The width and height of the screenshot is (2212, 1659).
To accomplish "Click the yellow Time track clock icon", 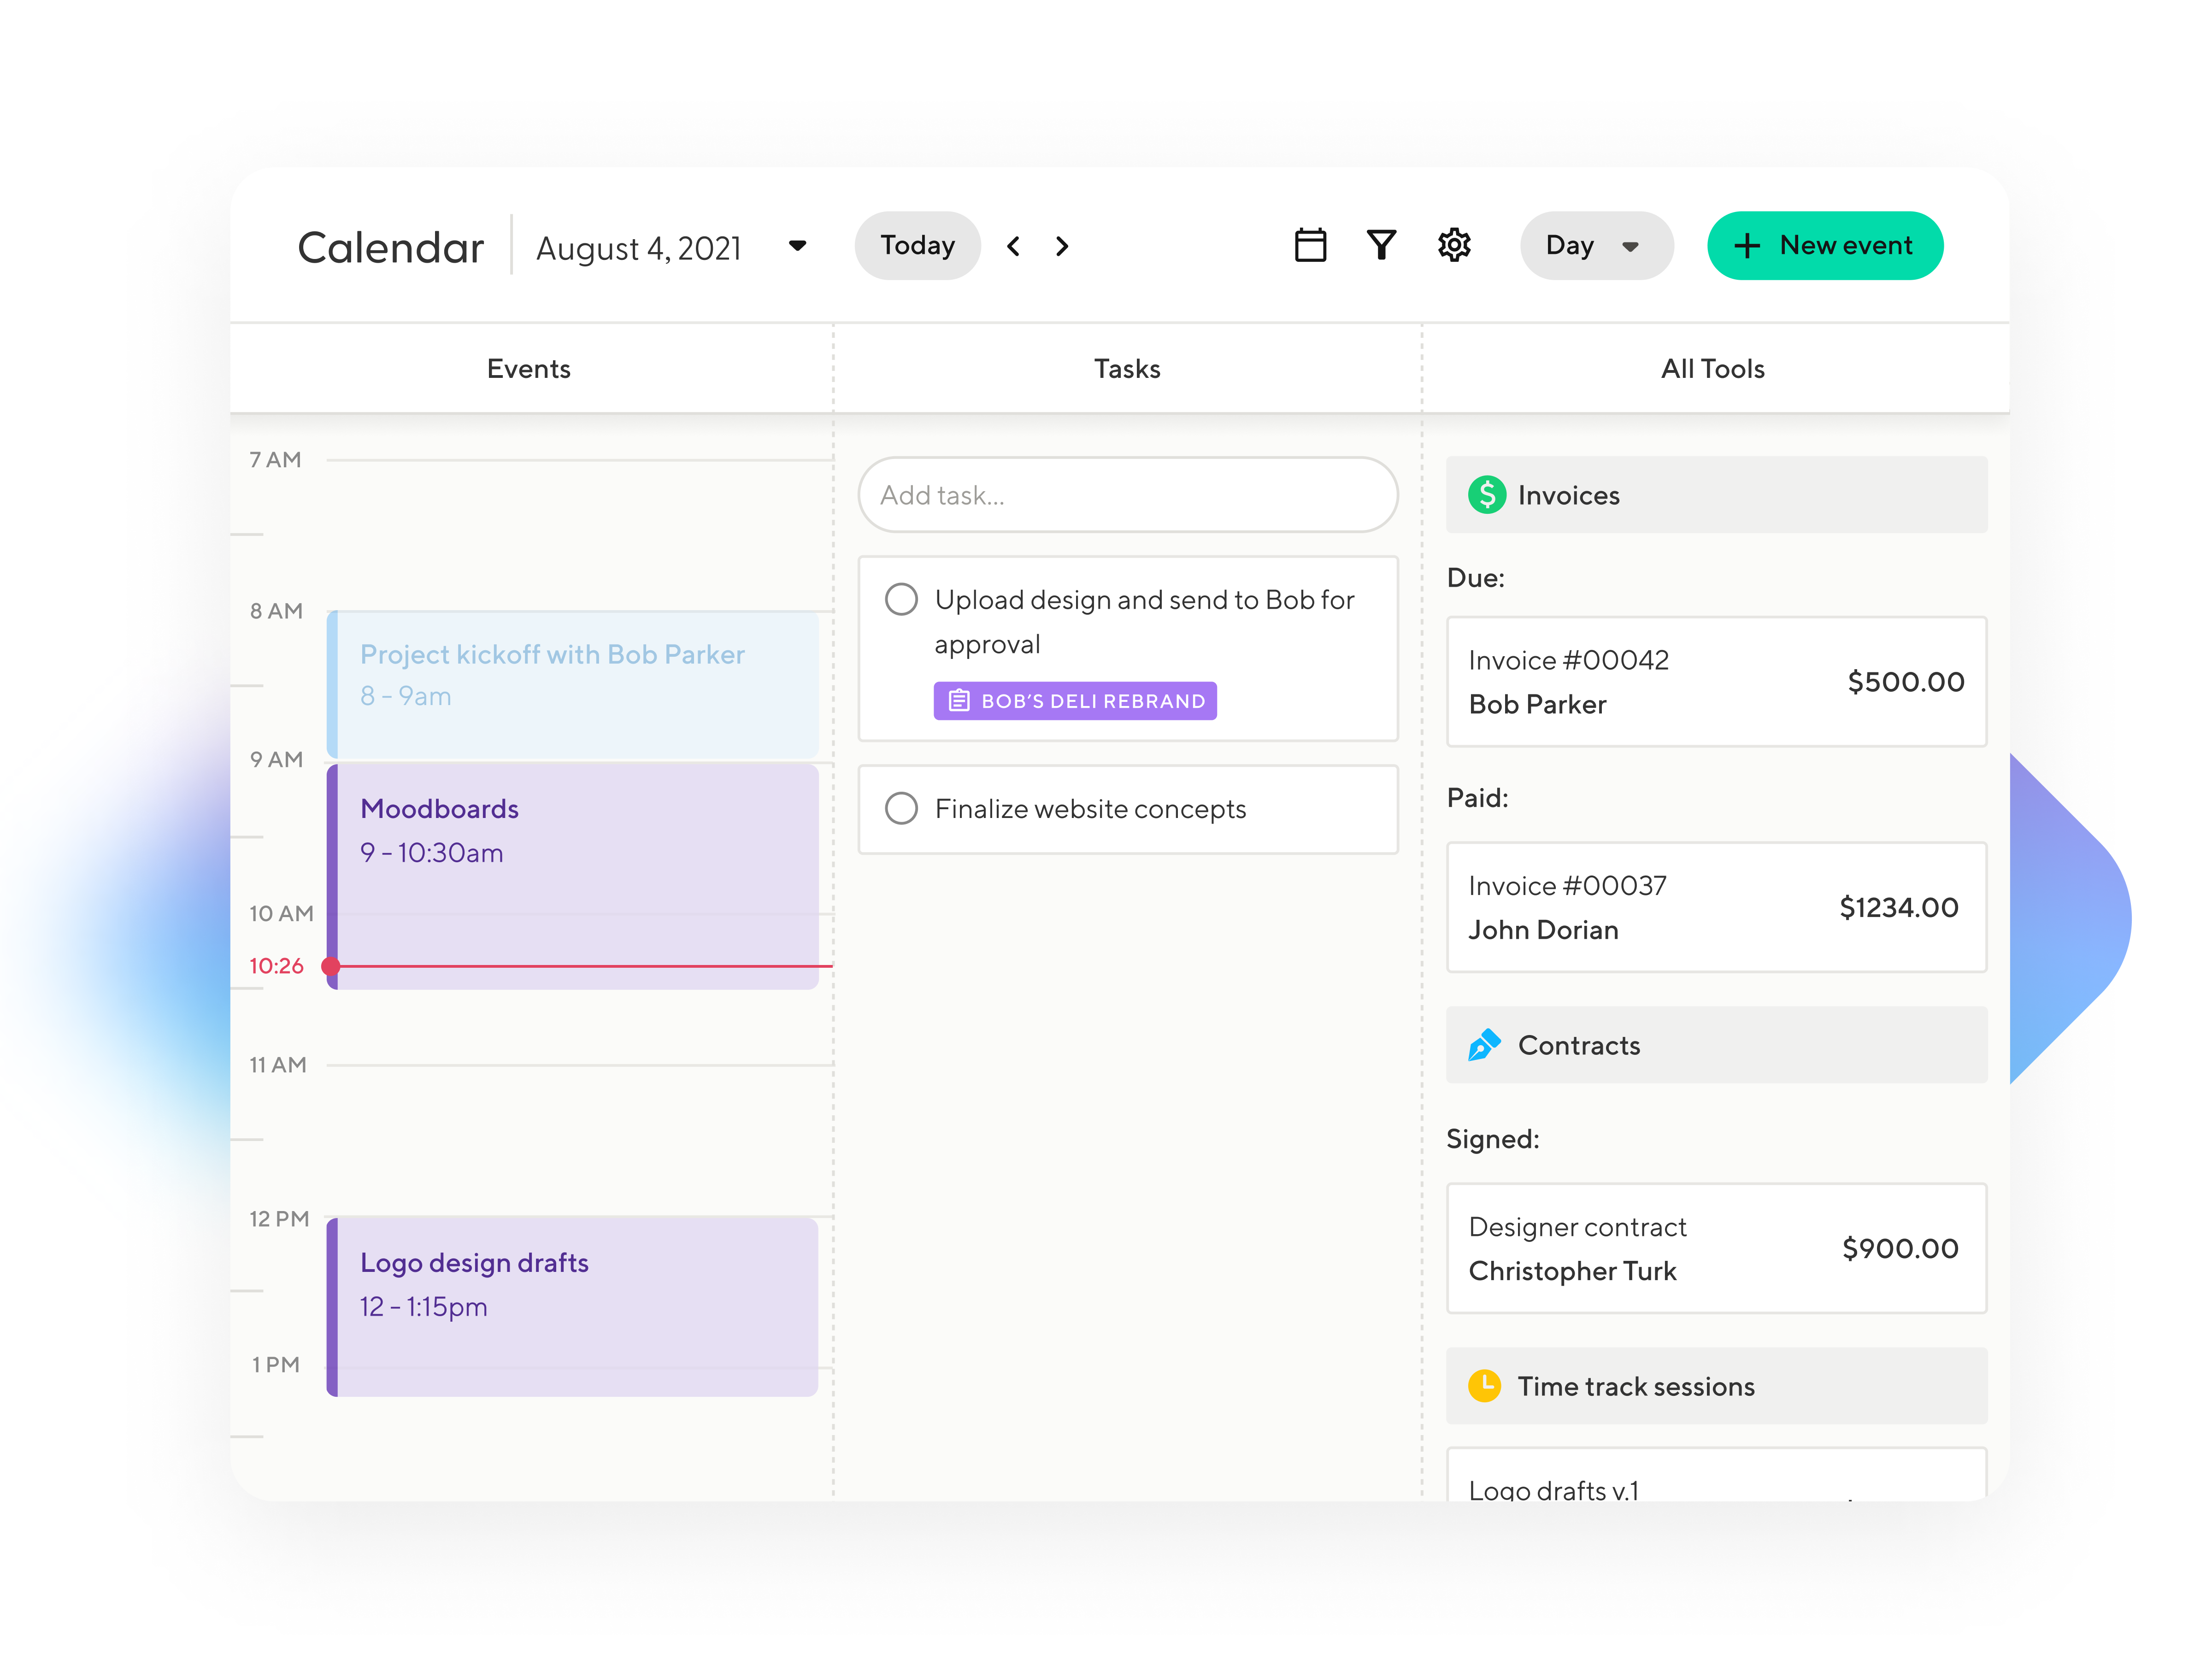I will (1484, 1386).
